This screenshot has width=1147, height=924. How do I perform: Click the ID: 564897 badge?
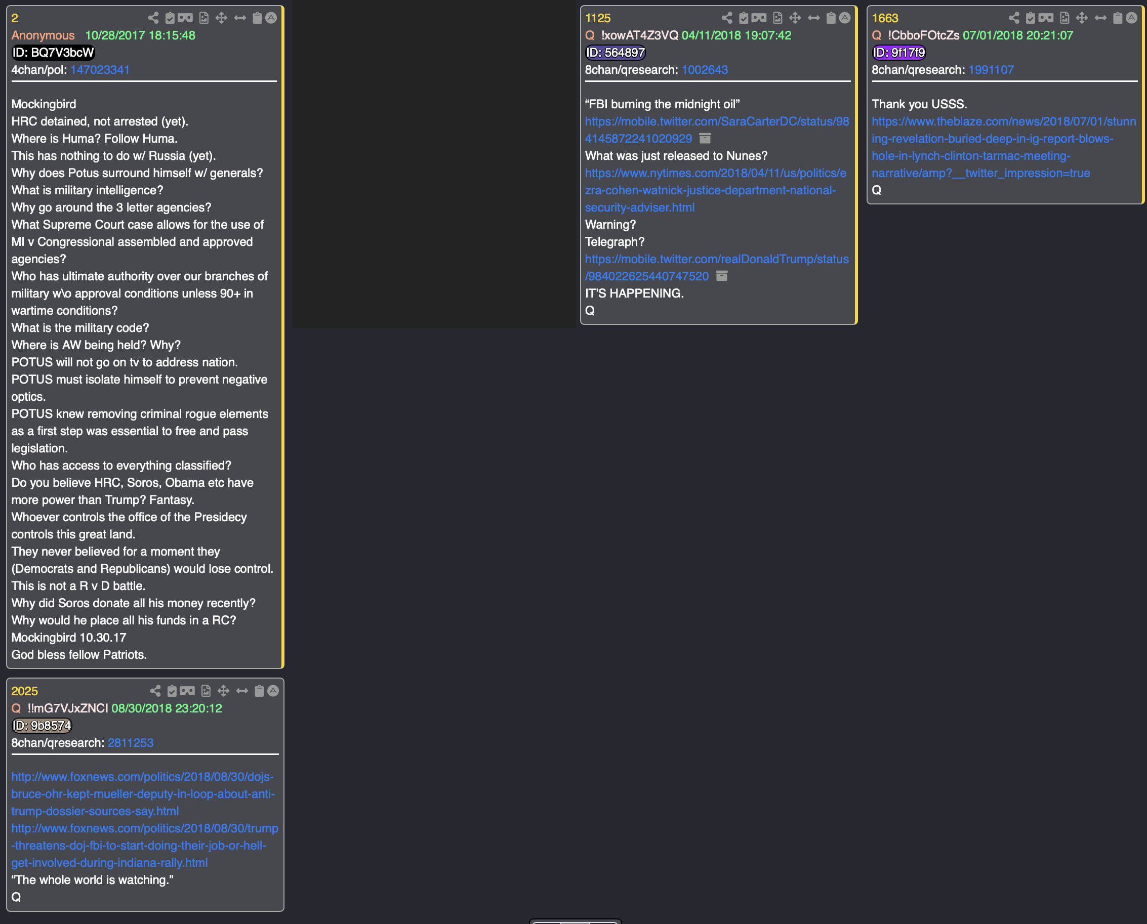point(615,53)
